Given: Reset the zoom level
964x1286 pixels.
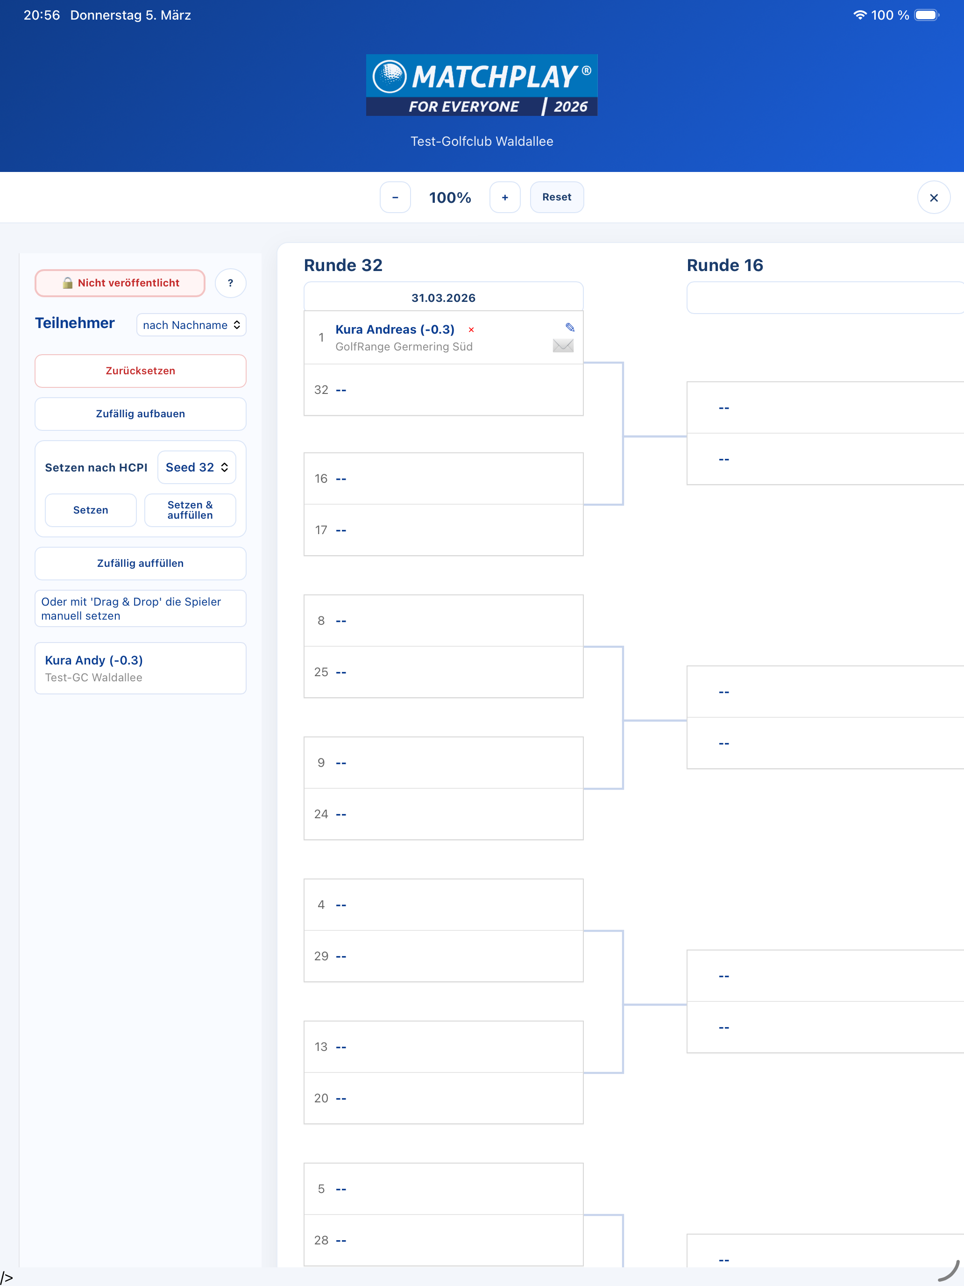Looking at the screenshot, I should click(x=557, y=198).
